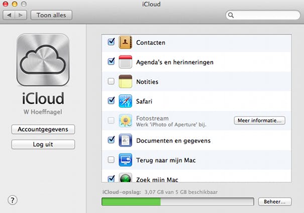Click the Terug naar mijn Mac icon
Screen dimensions: 304x213
(125, 160)
